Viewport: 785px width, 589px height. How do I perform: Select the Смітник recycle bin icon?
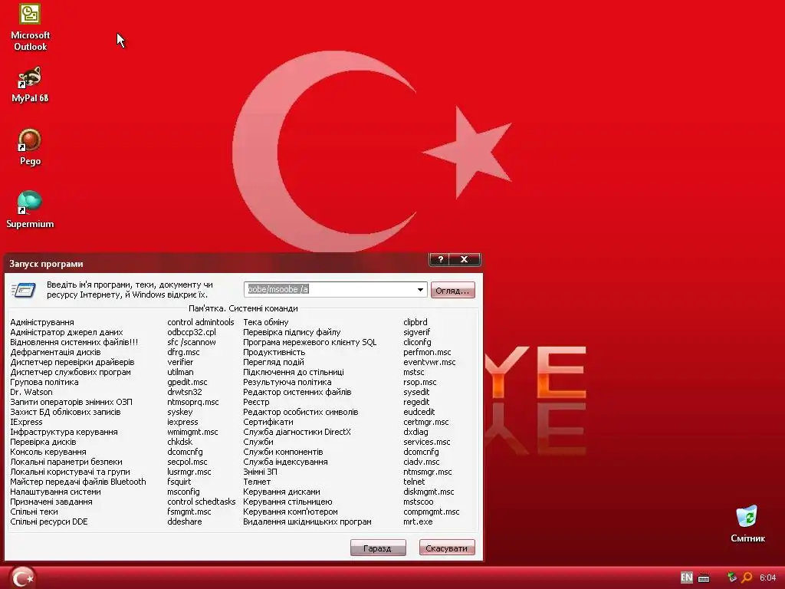pos(747,525)
